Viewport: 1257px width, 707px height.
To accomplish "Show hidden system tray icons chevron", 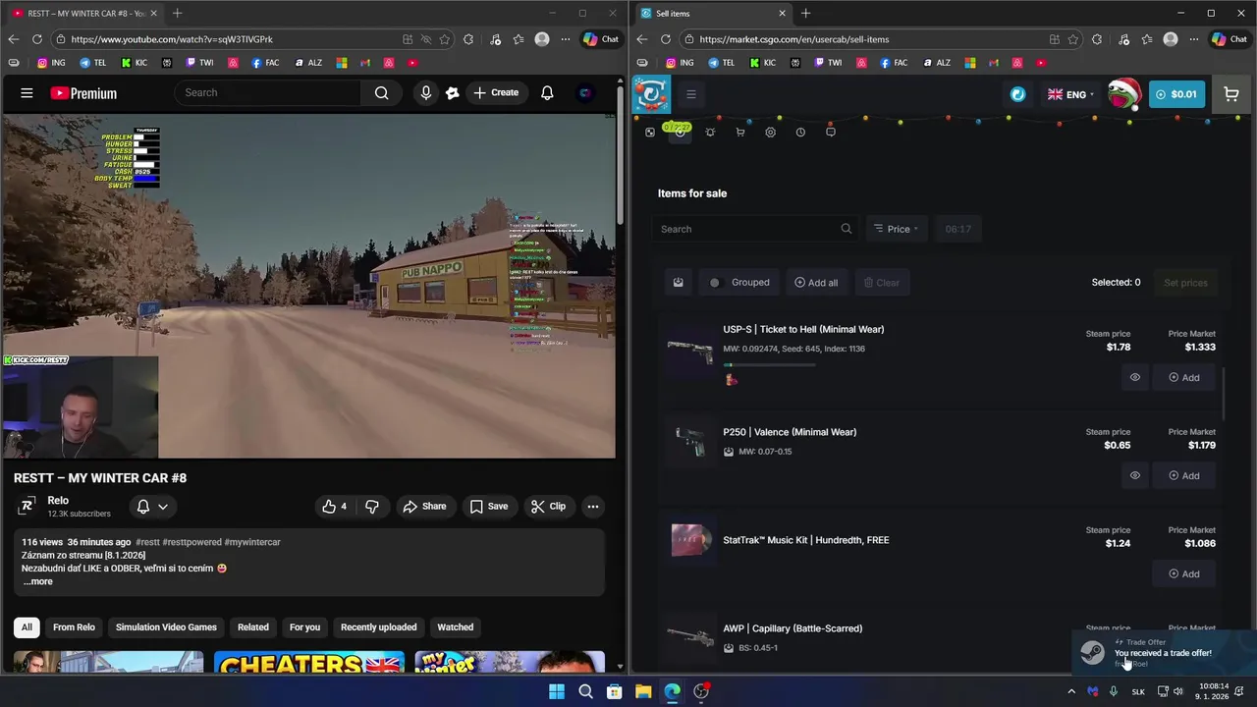I will (x=1071, y=691).
